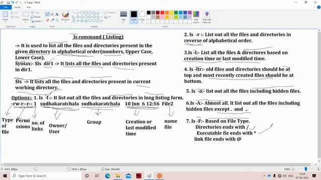Click the Resize button
Image resolution: width=321 pixels, height=180 pixels.
point(36,17)
